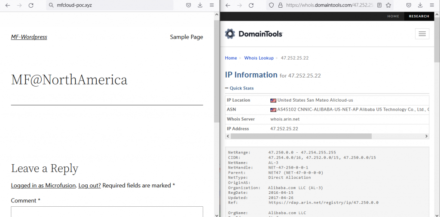440x217 pixels.
Task: Click the US flag beside IP Location
Action: coord(273,100)
